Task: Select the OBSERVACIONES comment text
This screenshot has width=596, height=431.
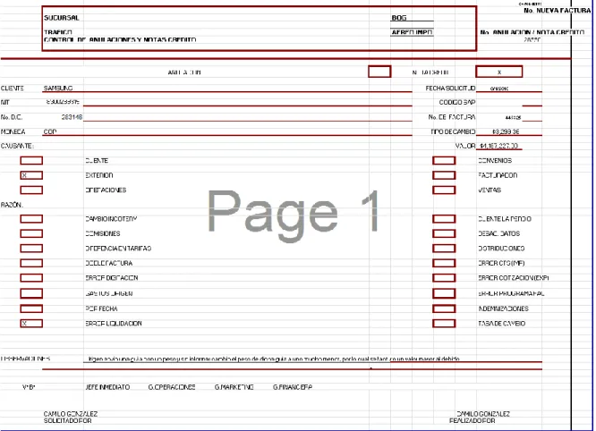Action: [x=273, y=359]
